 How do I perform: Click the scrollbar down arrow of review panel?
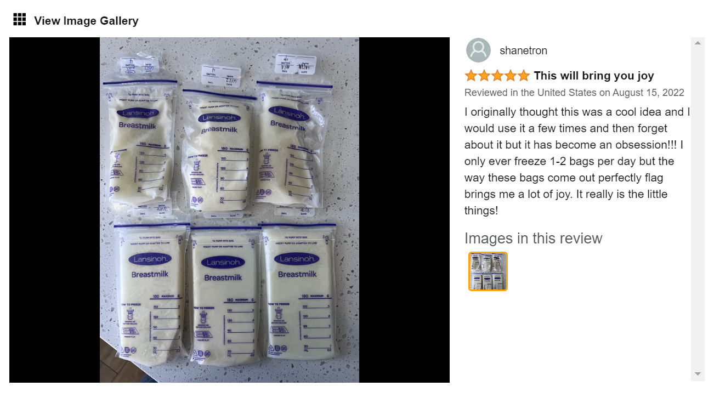(x=698, y=374)
